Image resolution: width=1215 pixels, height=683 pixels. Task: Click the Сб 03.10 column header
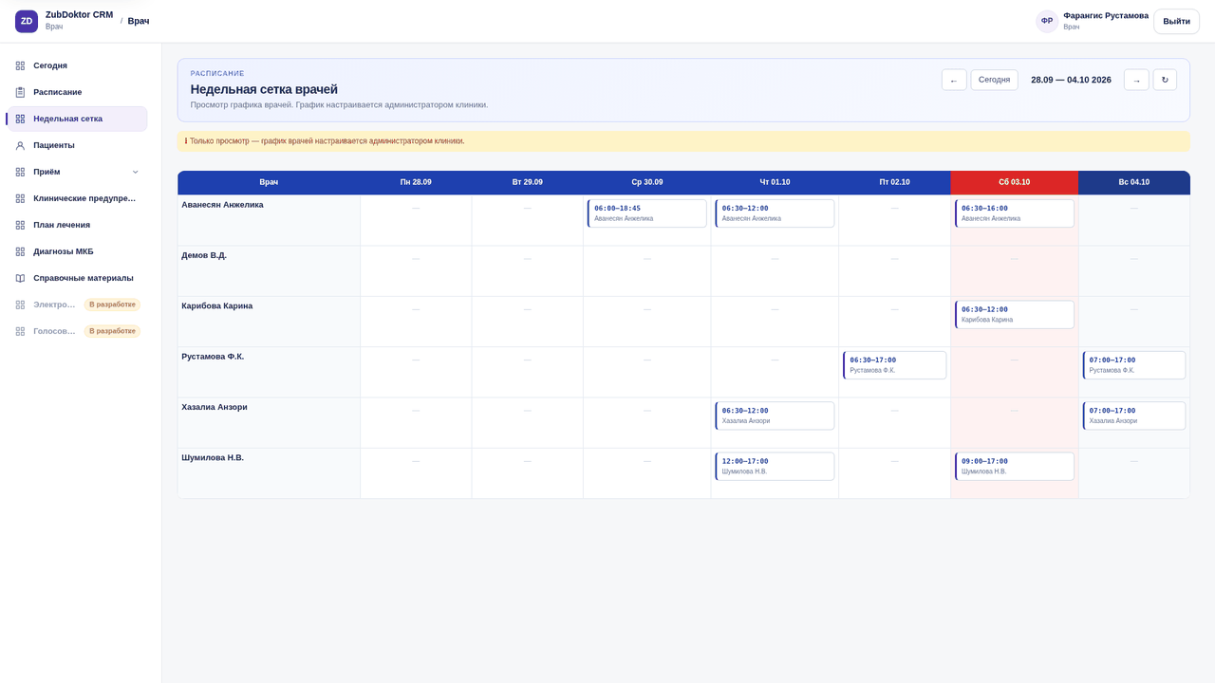(1015, 182)
